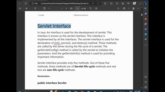Select the PDF Highlight tool
165x92 pixels.
tap(35, 8)
